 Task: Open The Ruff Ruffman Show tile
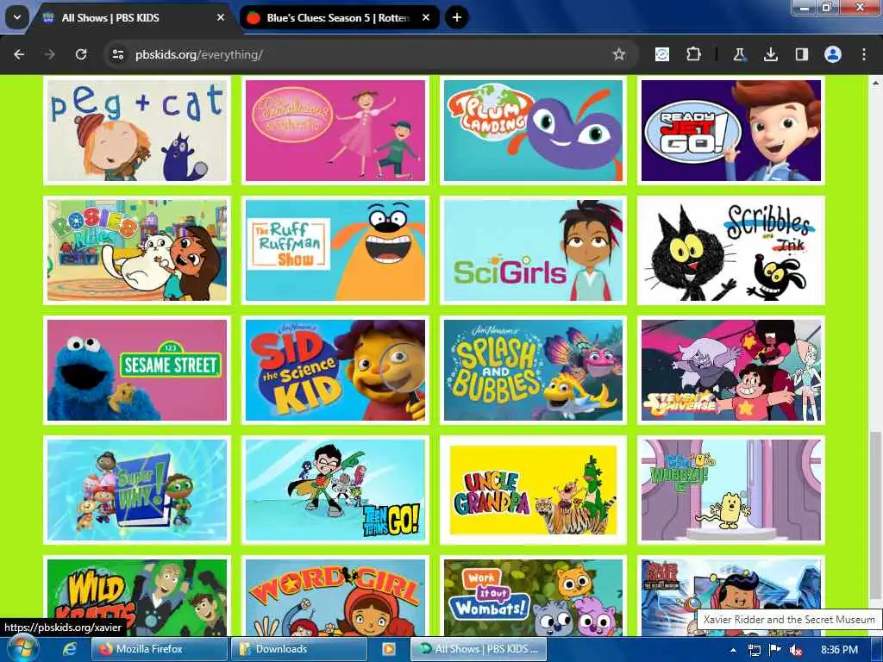(x=335, y=250)
